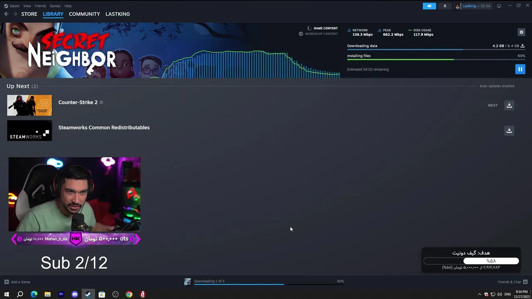
Task: Click DISK USAGE 117.9 Mbps stat
Action: [x=421, y=32]
